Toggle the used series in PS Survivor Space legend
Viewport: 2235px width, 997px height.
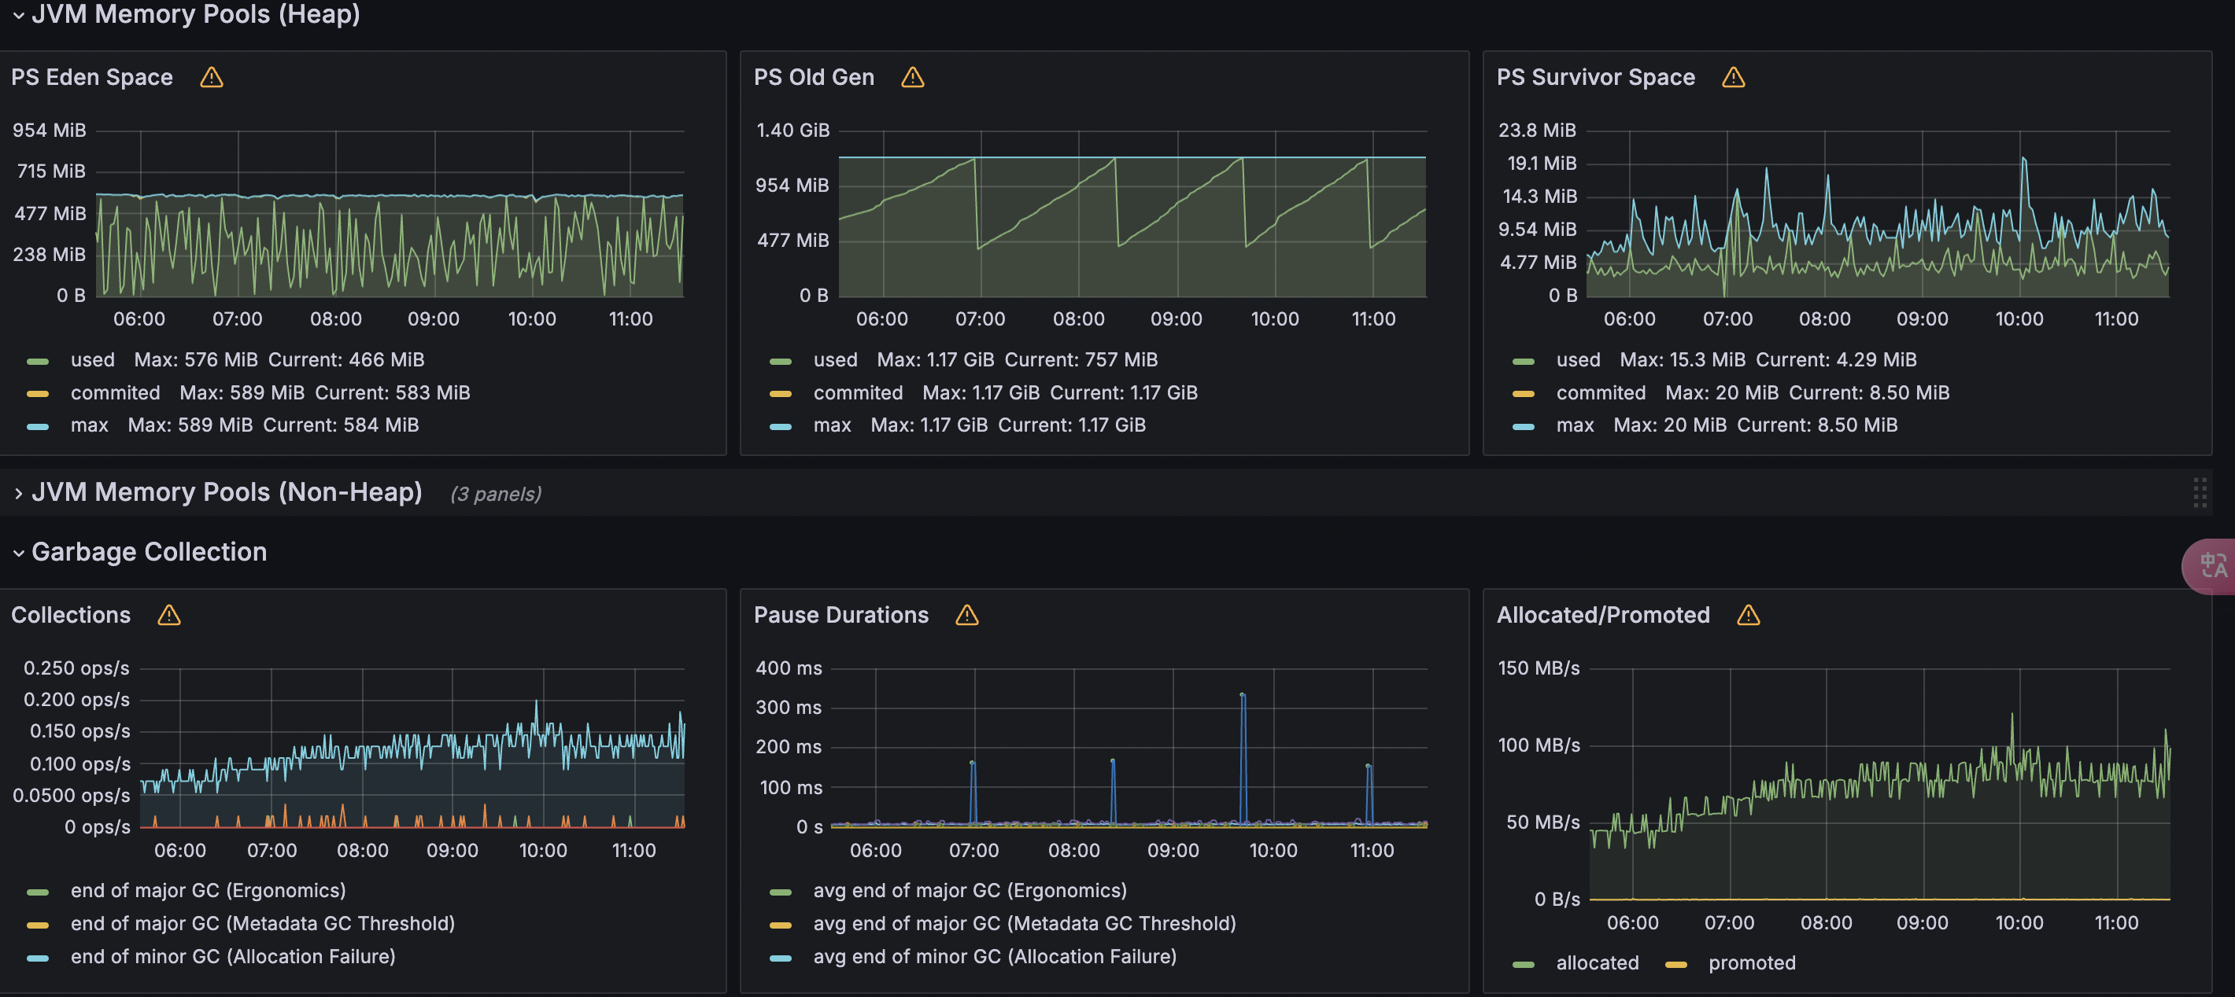coord(1578,360)
